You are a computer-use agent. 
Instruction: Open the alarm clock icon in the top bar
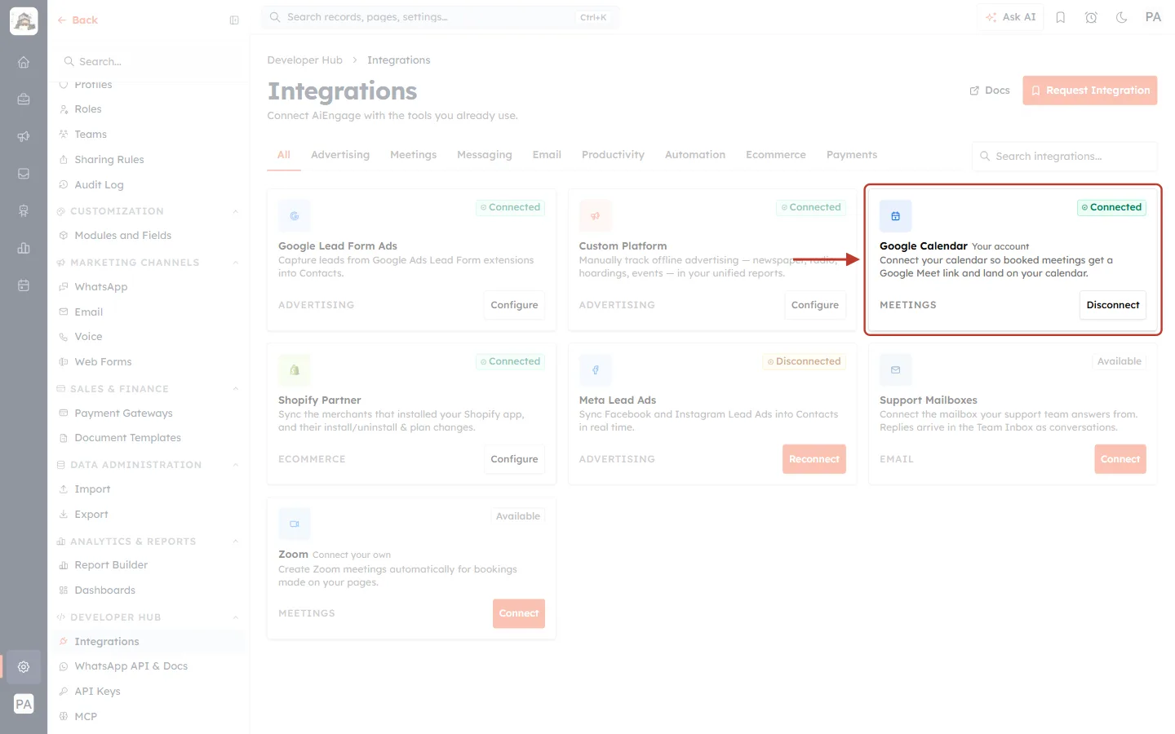[x=1091, y=17]
